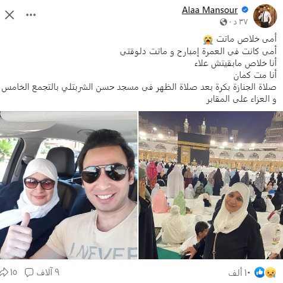This screenshot has height=283, width=283.
Task: Open the car selfie photo
Action: tap(68, 185)
